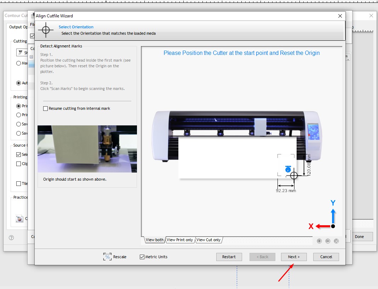Select the Aut radio button under Cutting

18,83
